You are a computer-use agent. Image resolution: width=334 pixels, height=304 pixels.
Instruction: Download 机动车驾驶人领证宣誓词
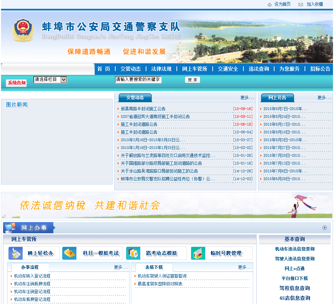tap(162, 276)
